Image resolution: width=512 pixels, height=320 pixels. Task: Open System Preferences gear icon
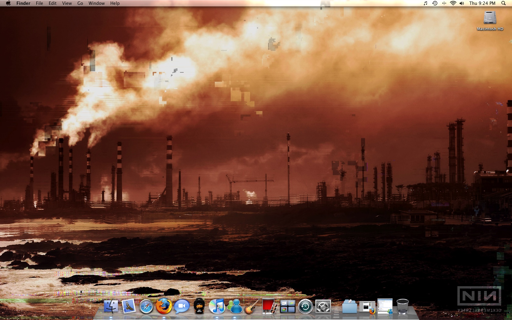323,306
